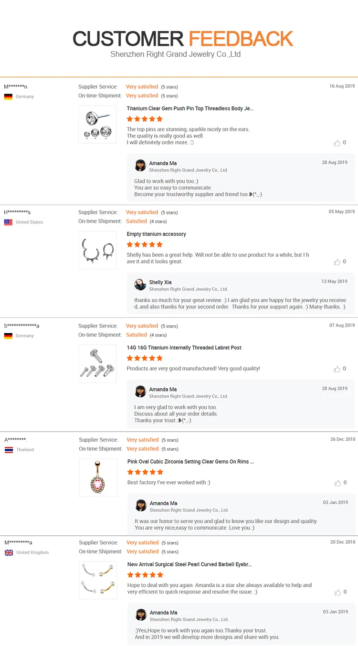Click Amanda Ma's avatar in the 28 Aug 2019 reply
This screenshot has width=358, height=646.
(140, 166)
